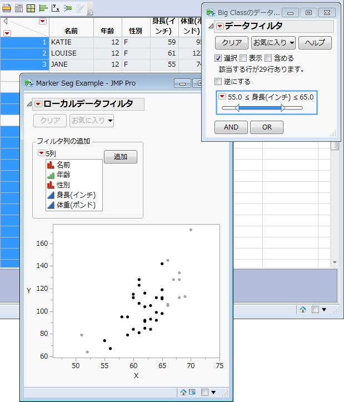Image resolution: width=344 pixels, height=402 pixels.
Task: Click the greyed pencil edit toolbar icon
Action: pyautogui.click(x=80, y=8)
